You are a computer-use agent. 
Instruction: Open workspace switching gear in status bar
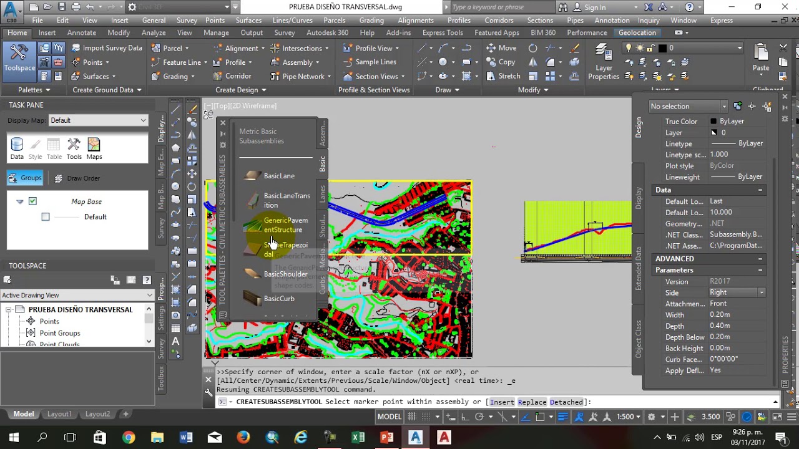tap(651, 417)
